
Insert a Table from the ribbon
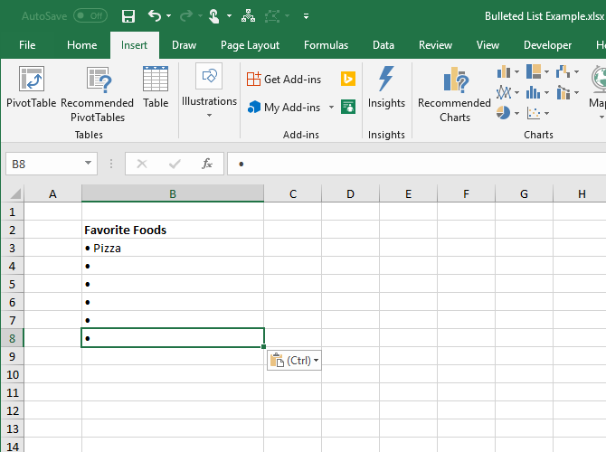click(156, 89)
